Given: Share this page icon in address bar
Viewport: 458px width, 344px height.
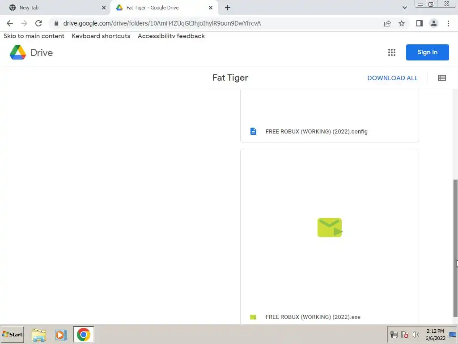Looking at the screenshot, I should coord(387,23).
